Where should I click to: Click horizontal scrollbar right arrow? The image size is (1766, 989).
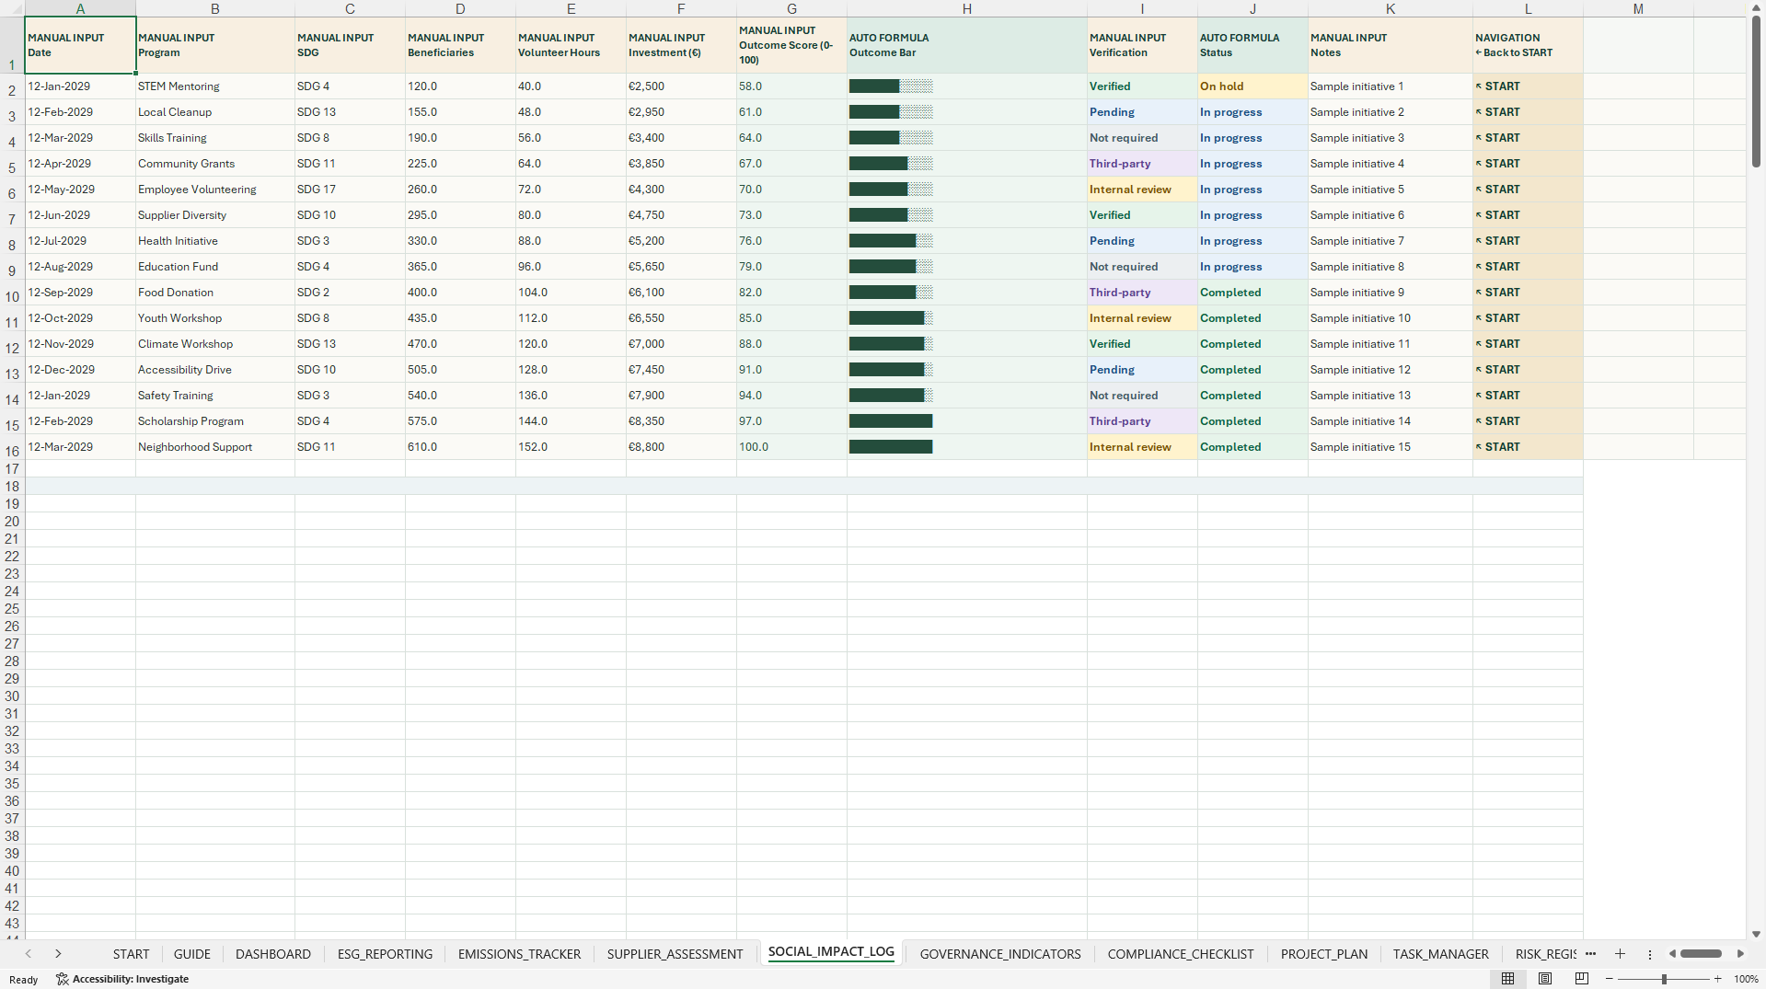pyautogui.click(x=1740, y=954)
